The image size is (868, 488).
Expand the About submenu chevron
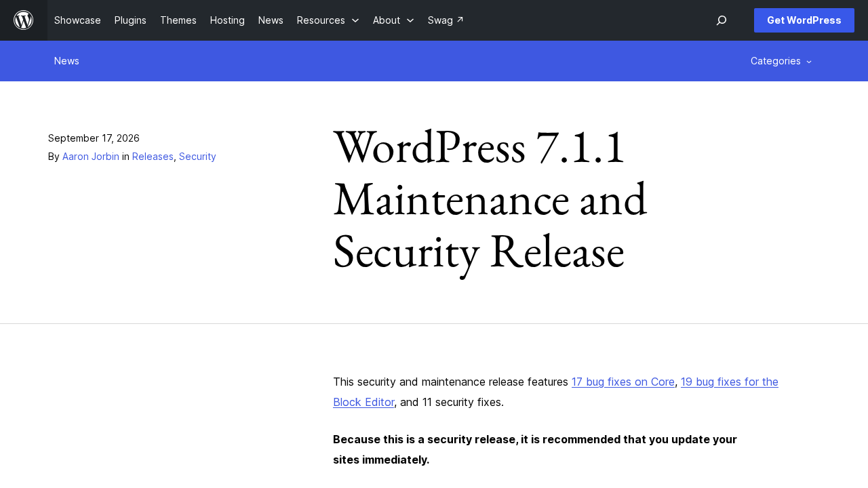[410, 20]
